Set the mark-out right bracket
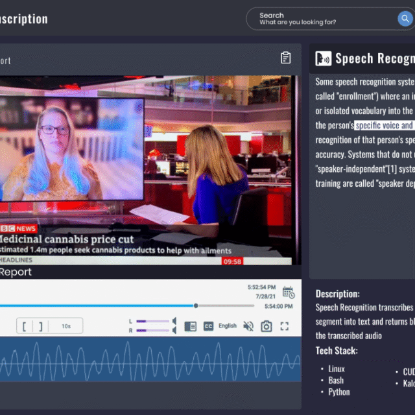This screenshot has width=415, height=415. [40, 326]
